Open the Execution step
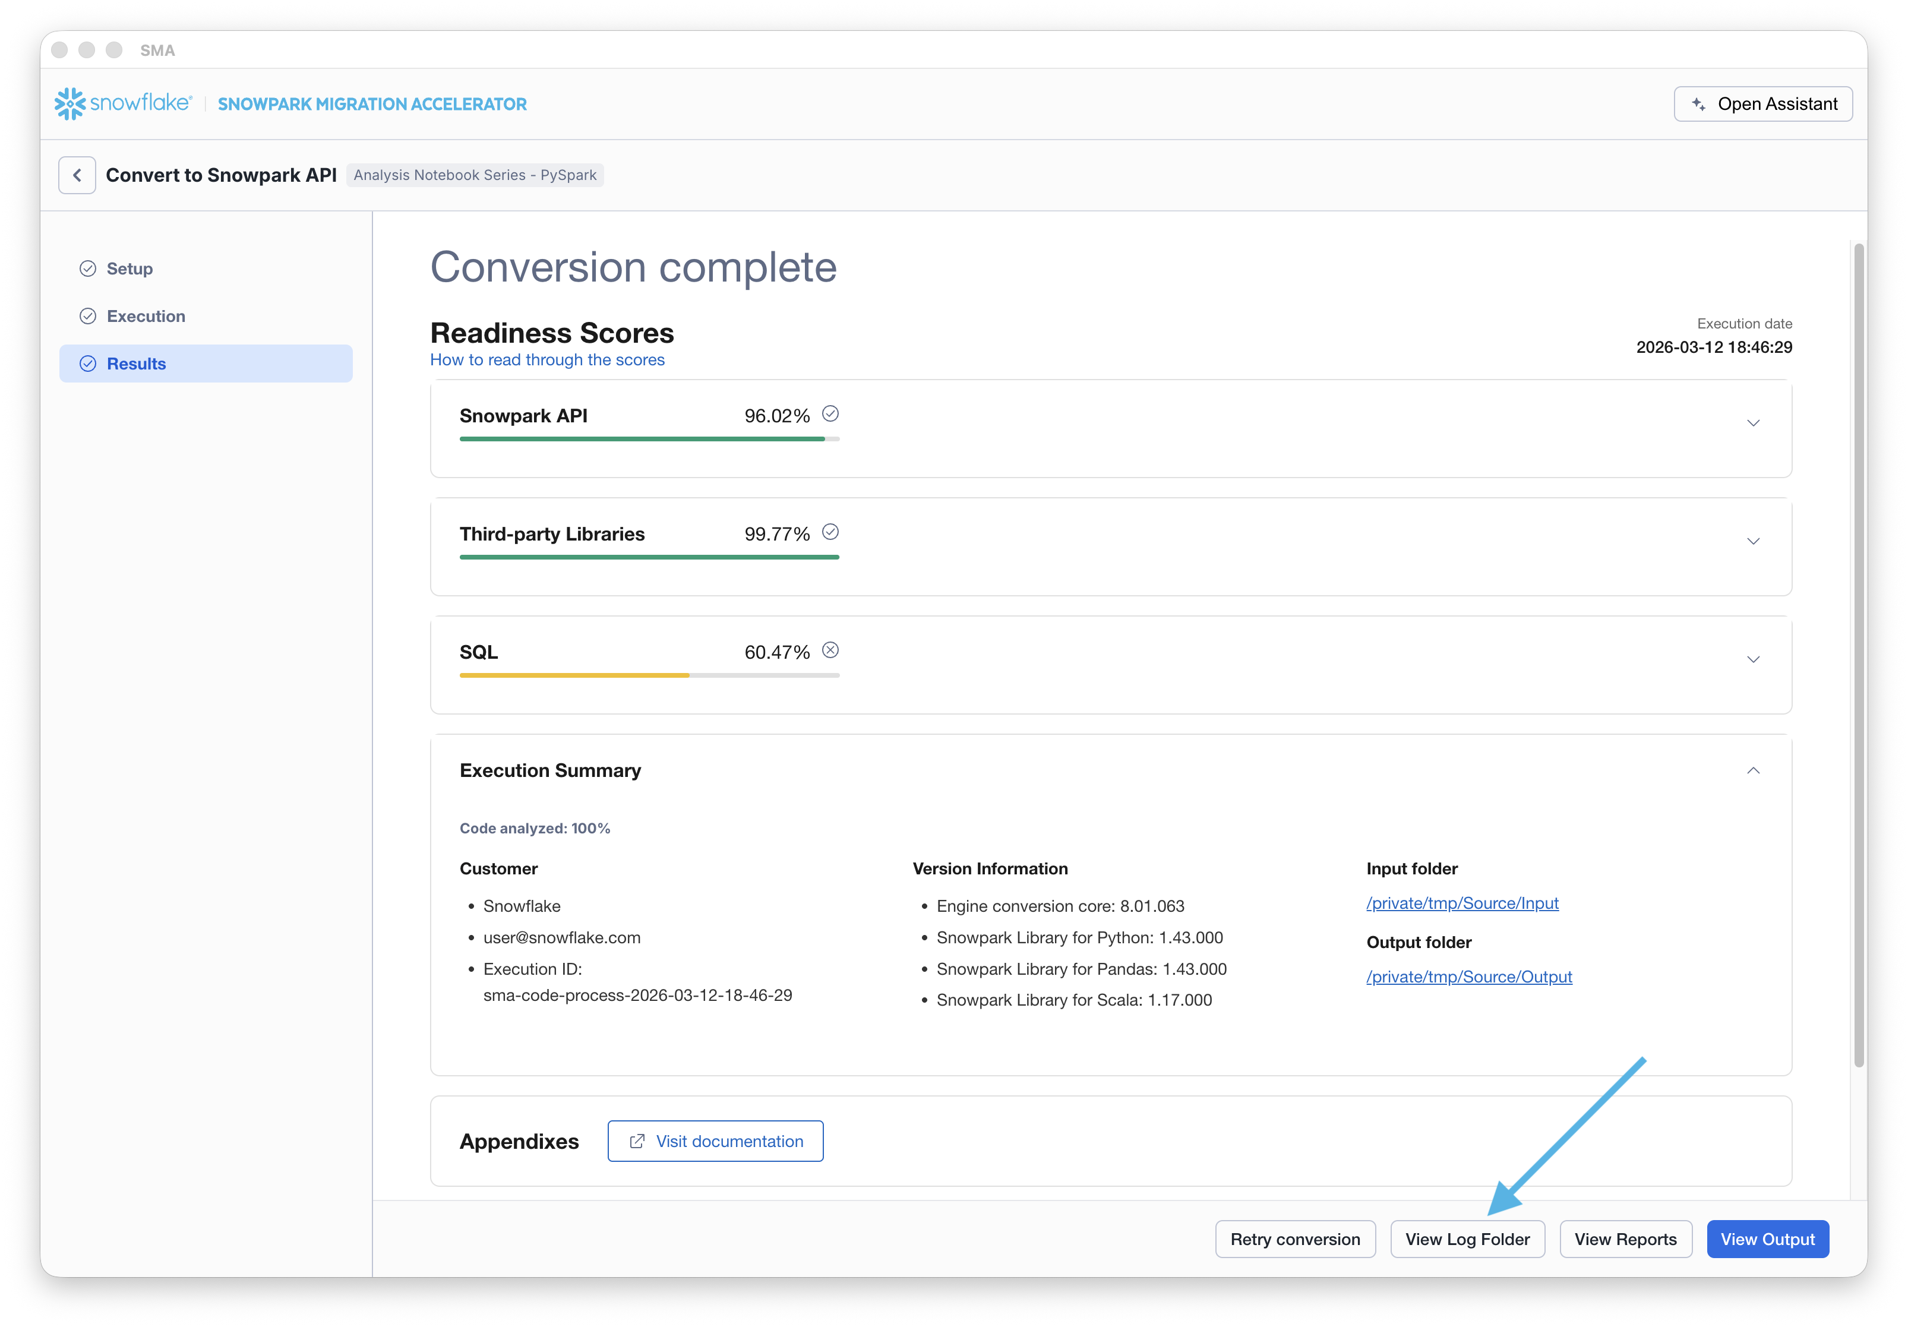 pos(146,317)
